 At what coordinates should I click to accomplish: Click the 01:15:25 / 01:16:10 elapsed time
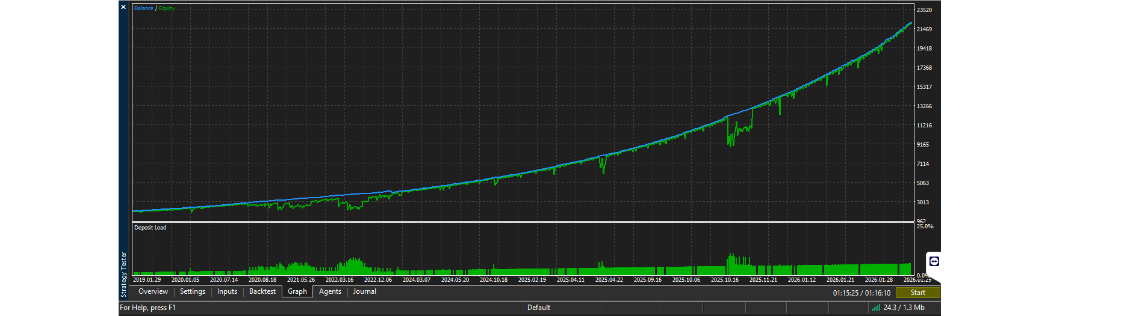pos(861,293)
